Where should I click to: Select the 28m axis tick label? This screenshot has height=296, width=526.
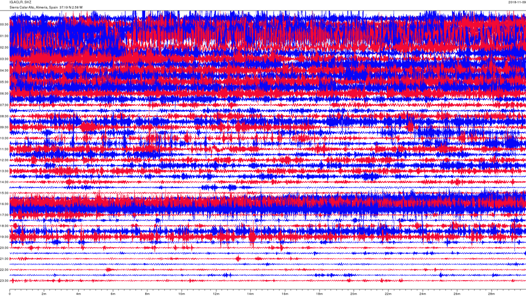point(491,294)
